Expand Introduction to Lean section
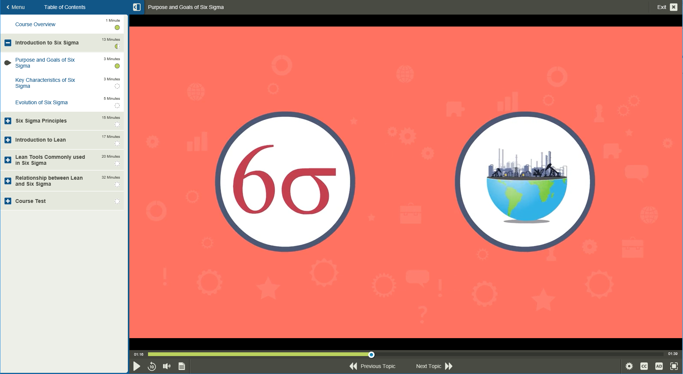The height and width of the screenshot is (374, 683). [8, 140]
